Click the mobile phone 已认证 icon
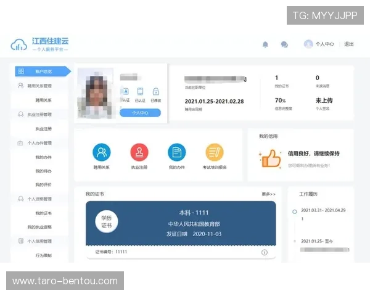The width and height of the screenshot is (370, 296). click(x=140, y=91)
